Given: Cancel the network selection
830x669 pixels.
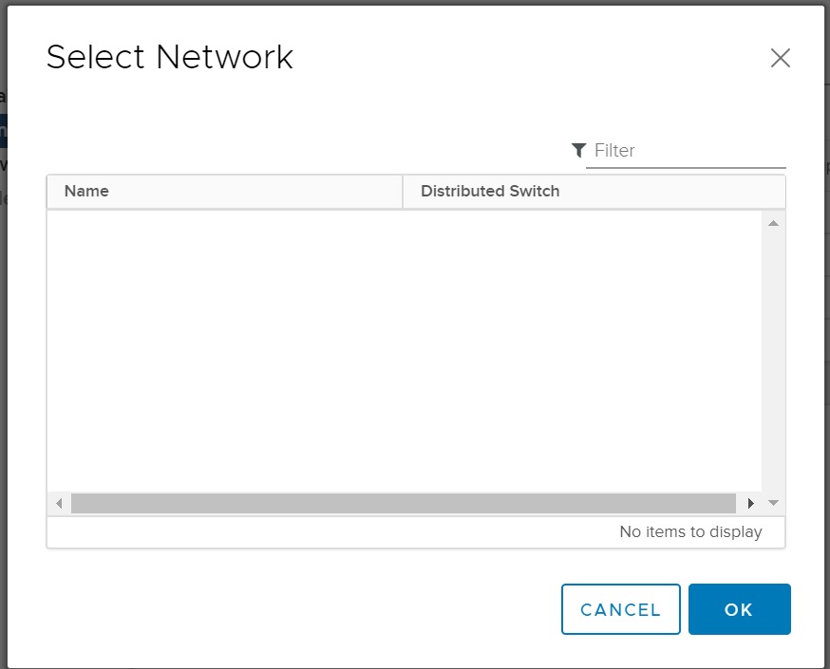Looking at the screenshot, I should [620, 609].
